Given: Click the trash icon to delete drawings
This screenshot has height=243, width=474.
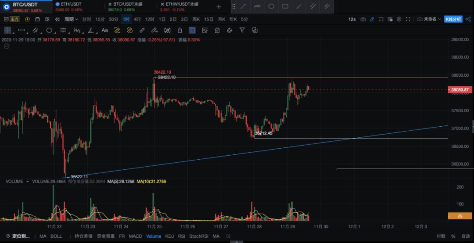Looking at the screenshot, I should click(217, 30).
